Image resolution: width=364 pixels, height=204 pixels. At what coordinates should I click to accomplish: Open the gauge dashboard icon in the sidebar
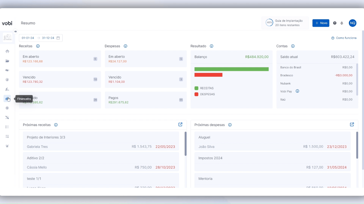coord(7,80)
